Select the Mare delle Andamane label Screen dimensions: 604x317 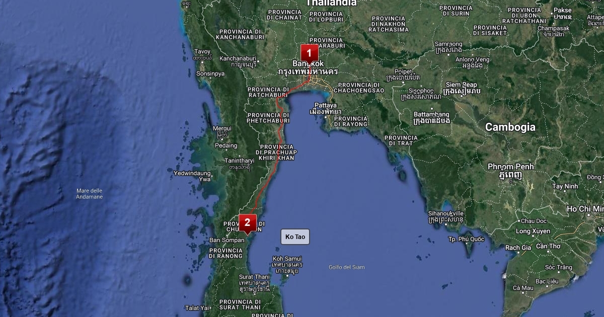pyautogui.click(x=90, y=193)
